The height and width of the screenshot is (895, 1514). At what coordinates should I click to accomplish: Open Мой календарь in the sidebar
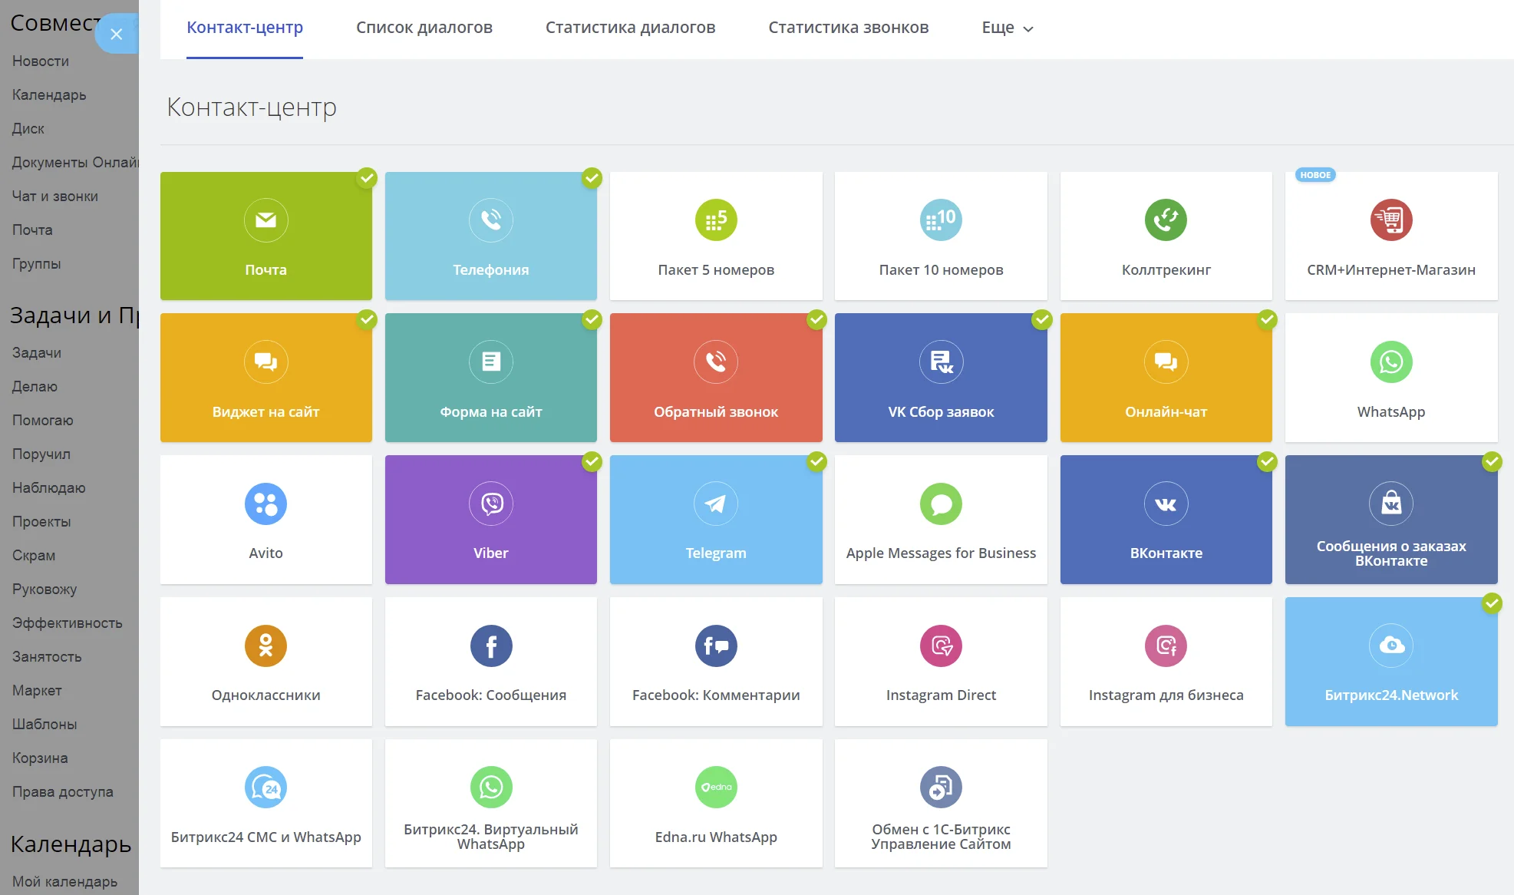[65, 882]
